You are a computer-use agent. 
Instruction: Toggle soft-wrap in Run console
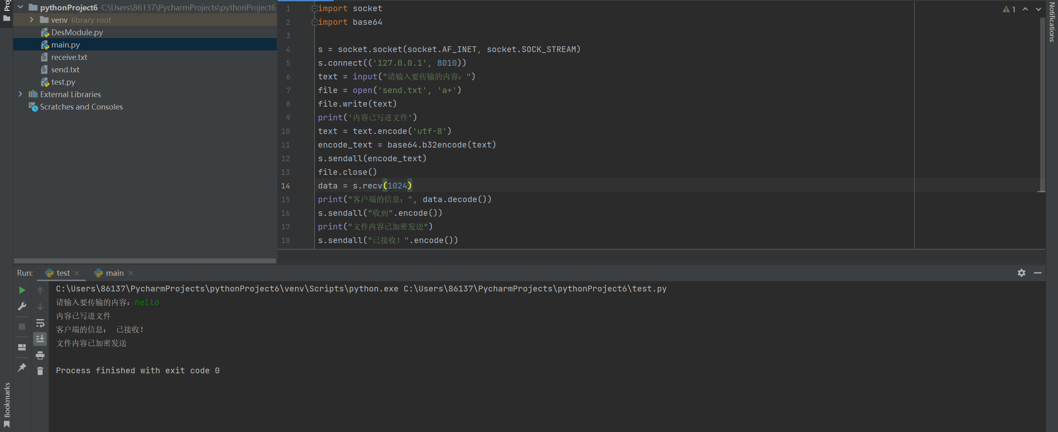(40, 323)
